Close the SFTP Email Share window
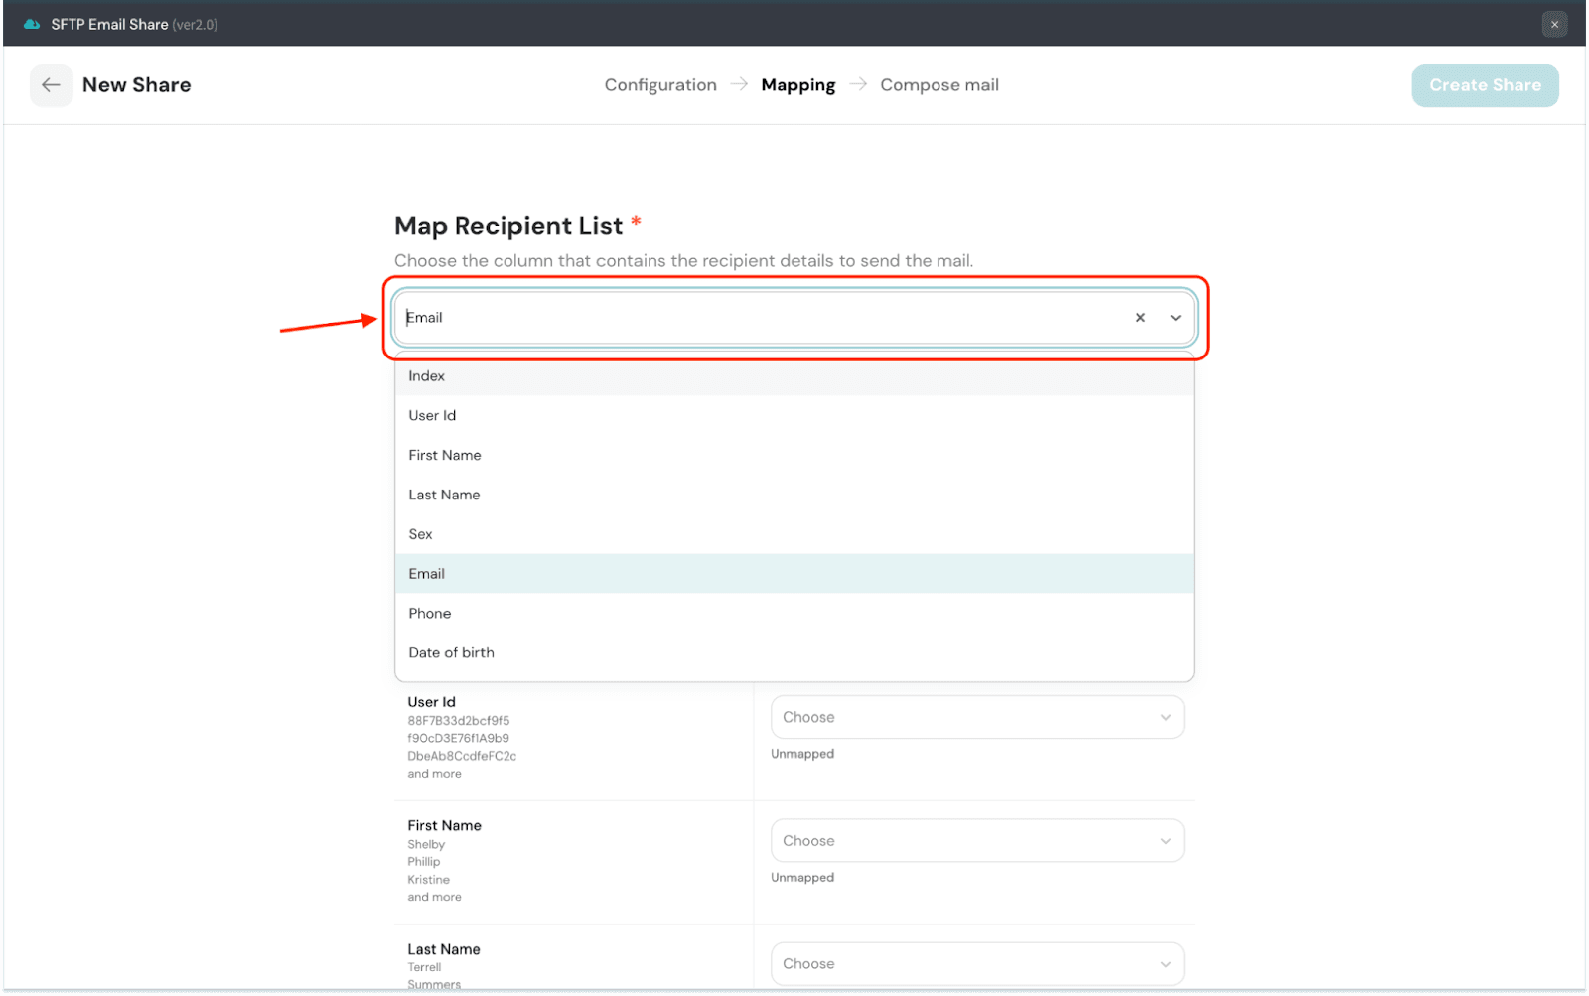Viewport: 1589px width, 996px height. pyautogui.click(x=1554, y=24)
